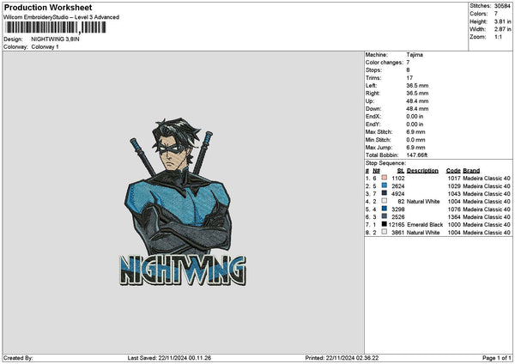
Task: Click the Natural White swatch in stop 8
Action: pyautogui.click(x=384, y=232)
